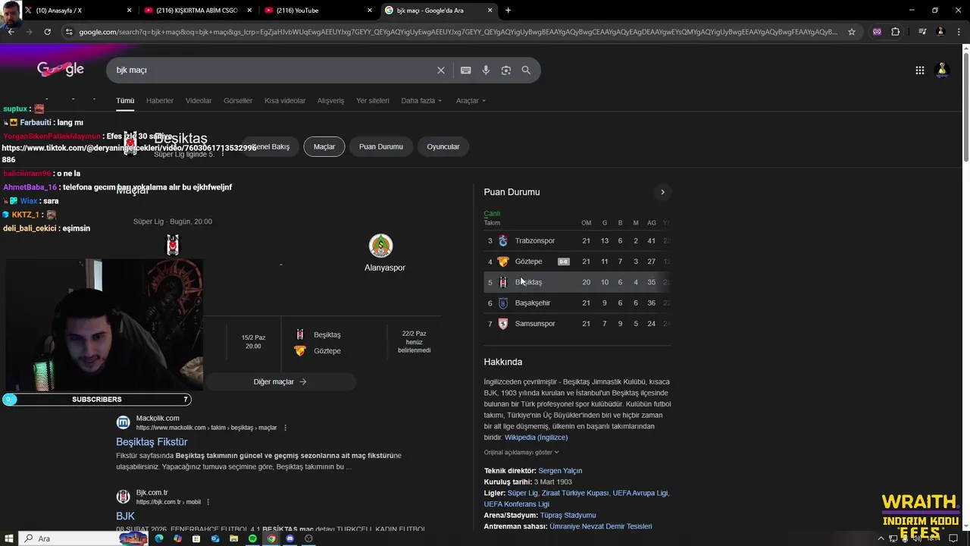Viewport: 970px width, 546px height.
Task: Open the BJK result title link
Action: pos(125,516)
